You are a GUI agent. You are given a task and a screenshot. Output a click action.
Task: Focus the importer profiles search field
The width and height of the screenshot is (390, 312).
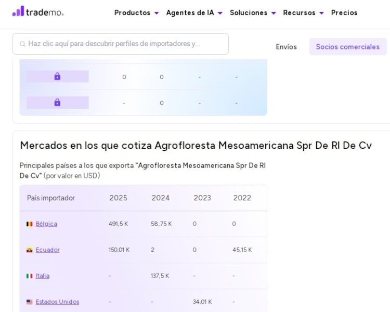(x=121, y=44)
